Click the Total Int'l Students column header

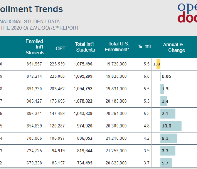[x=85, y=47]
